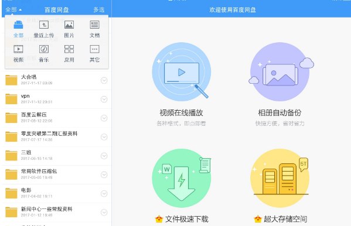
Task: Open the 大合唱 folder icon
Action: pos(11,80)
